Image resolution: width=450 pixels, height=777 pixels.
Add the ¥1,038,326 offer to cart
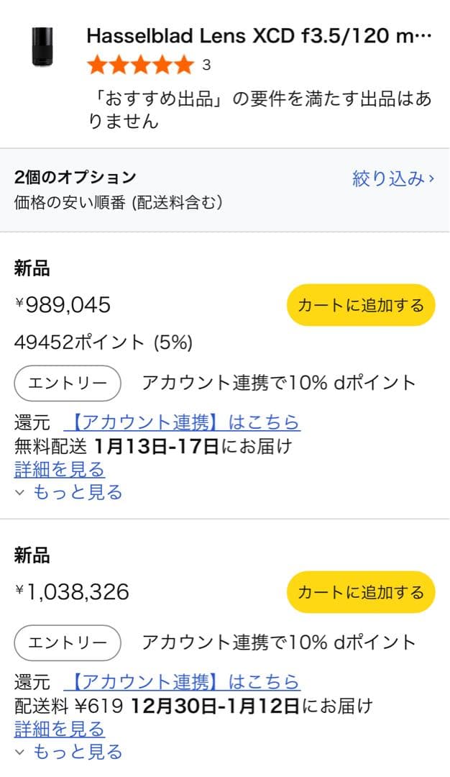pyautogui.click(x=361, y=592)
